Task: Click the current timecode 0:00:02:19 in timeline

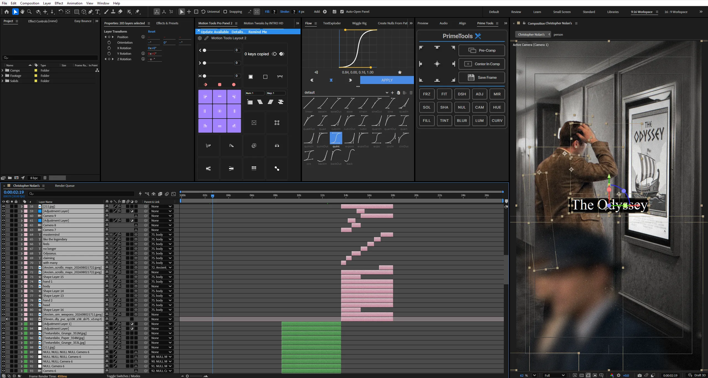Action: [x=14, y=192]
